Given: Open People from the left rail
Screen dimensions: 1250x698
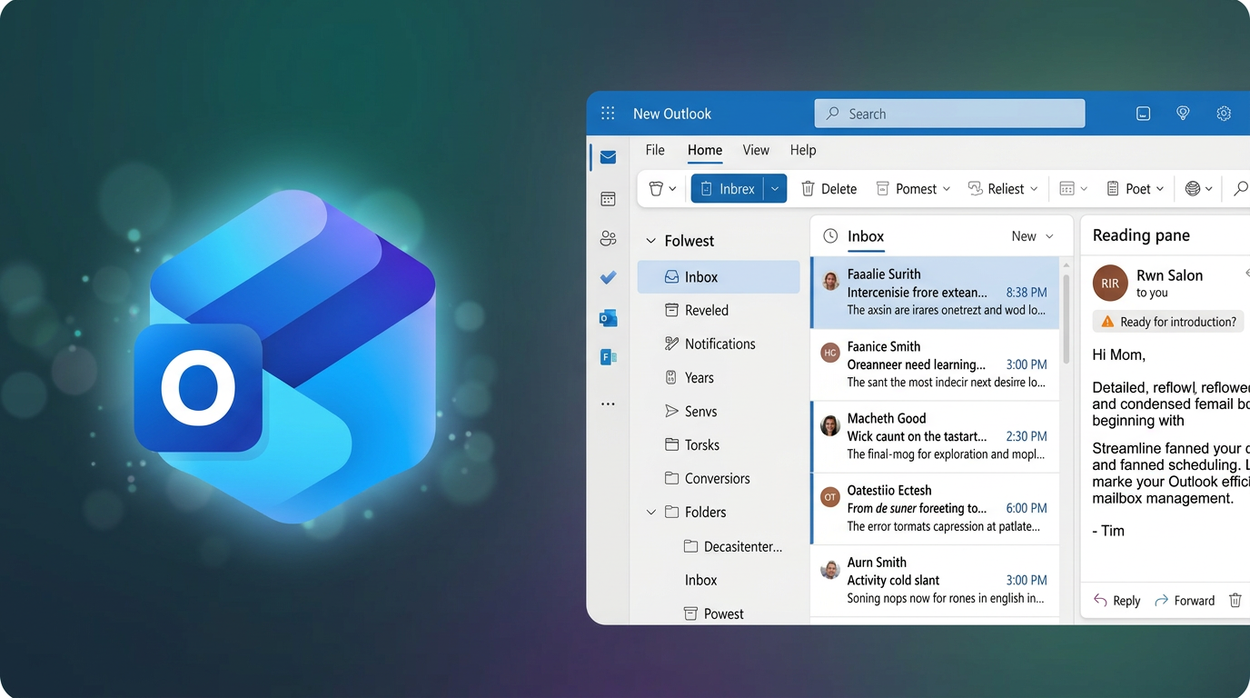Looking at the screenshot, I should click(608, 238).
